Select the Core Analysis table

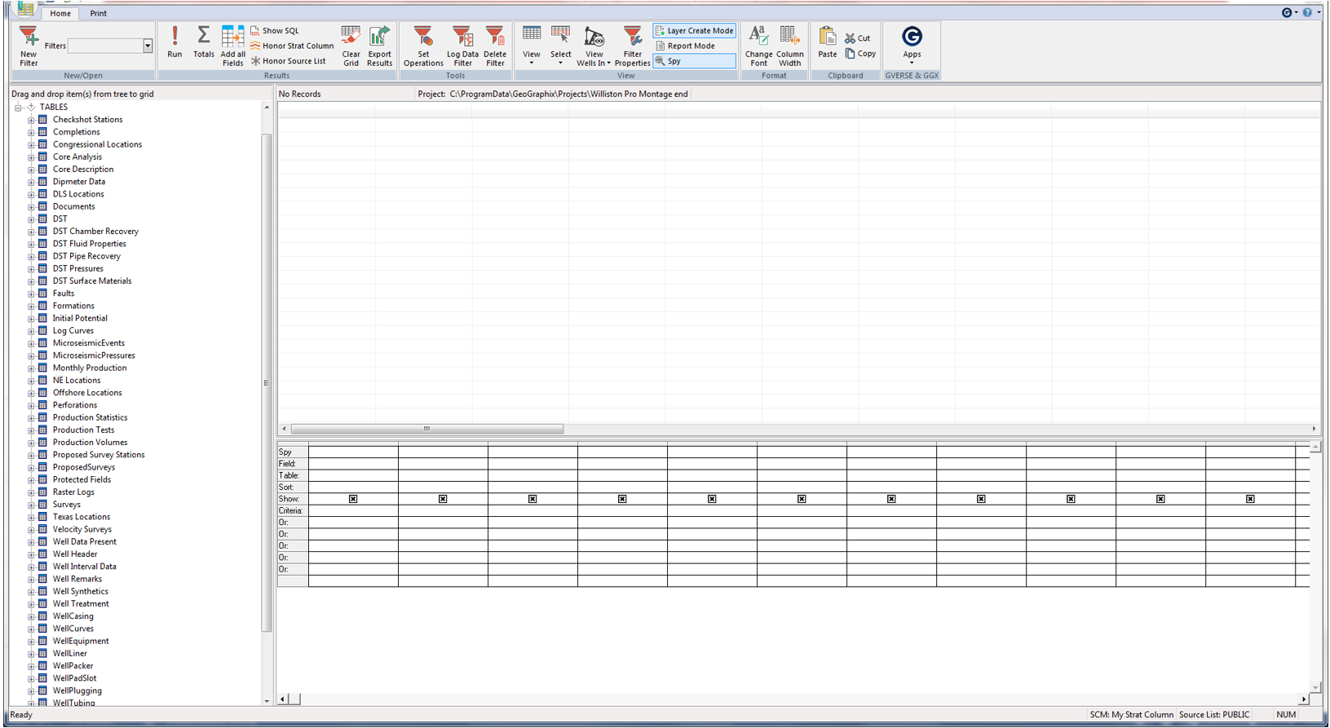pos(77,157)
